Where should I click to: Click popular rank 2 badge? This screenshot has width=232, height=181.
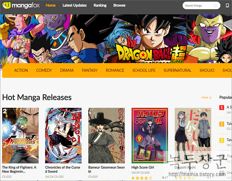click(222, 124)
